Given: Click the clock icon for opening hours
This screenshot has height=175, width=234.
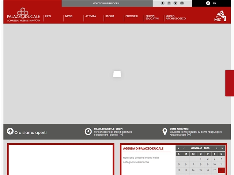Looking at the screenshot, I should pos(88,132).
